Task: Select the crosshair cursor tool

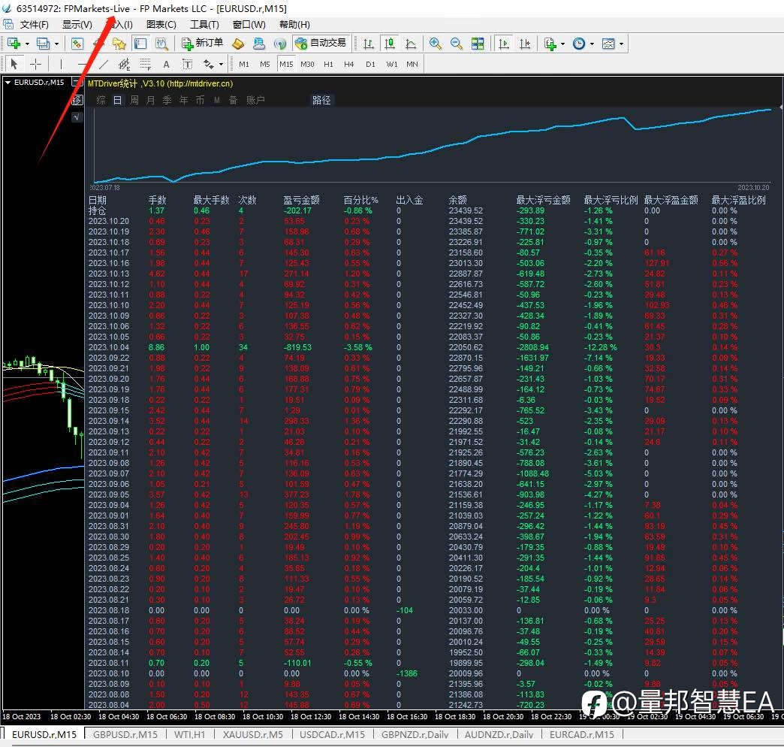Action: click(x=35, y=64)
